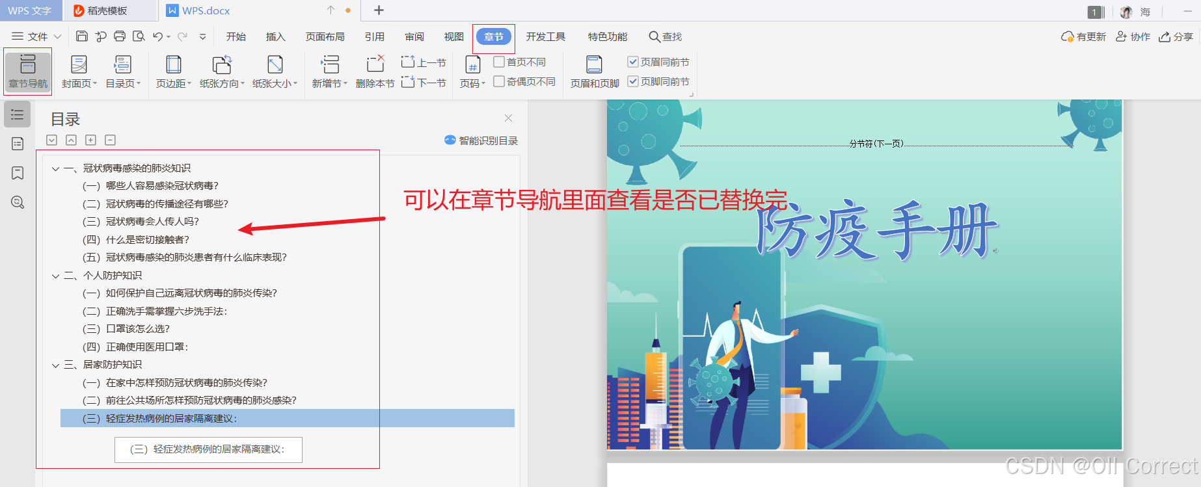Uncheck the 页脚同前节 checkbox
This screenshot has height=487, width=1201.
[633, 81]
